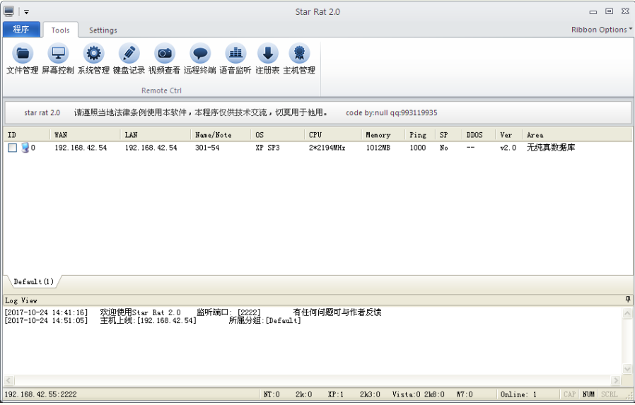635x405 pixels.
Task: Click the host computer icon in row 0
Action: 25,148
